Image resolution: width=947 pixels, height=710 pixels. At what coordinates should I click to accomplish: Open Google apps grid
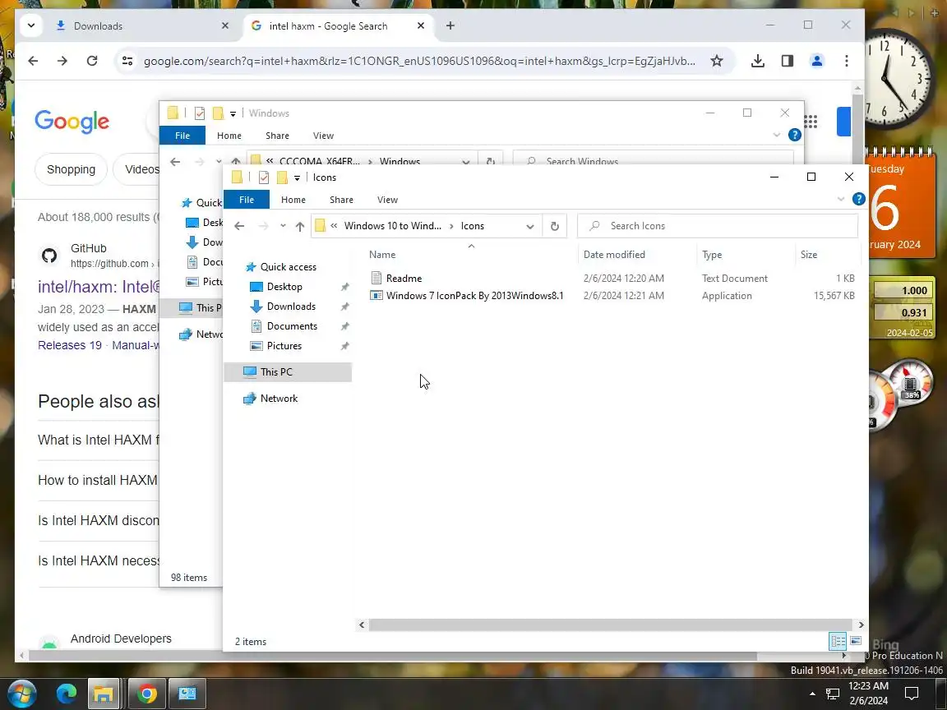(x=811, y=122)
